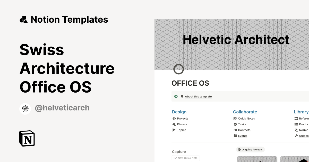
Task: Click the circle mark on the Helvetic Architect cover
Action: tap(179, 69)
